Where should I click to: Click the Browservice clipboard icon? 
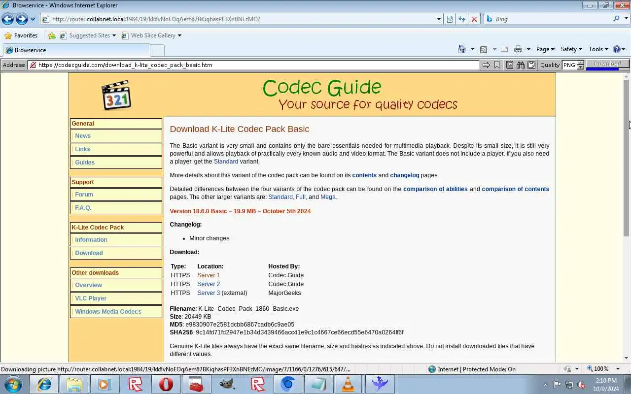(x=531, y=65)
